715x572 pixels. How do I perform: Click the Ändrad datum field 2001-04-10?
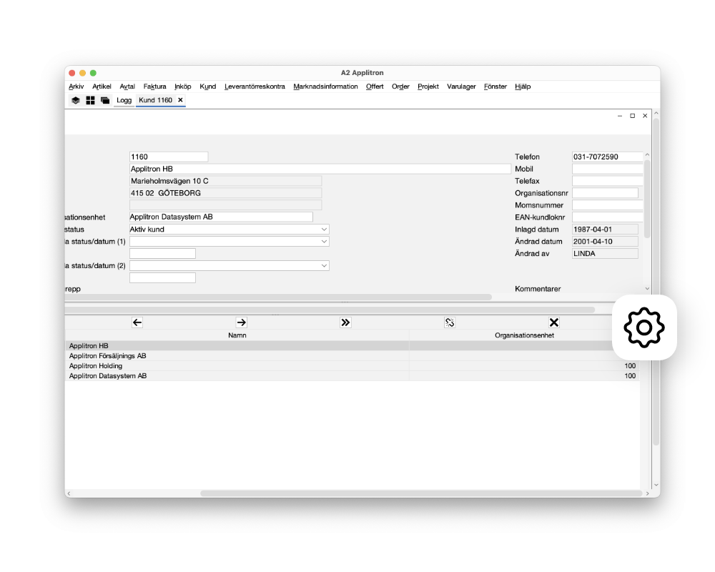coord(605,241)
